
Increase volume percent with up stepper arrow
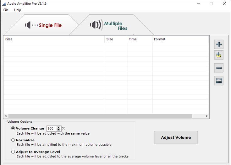58,127
